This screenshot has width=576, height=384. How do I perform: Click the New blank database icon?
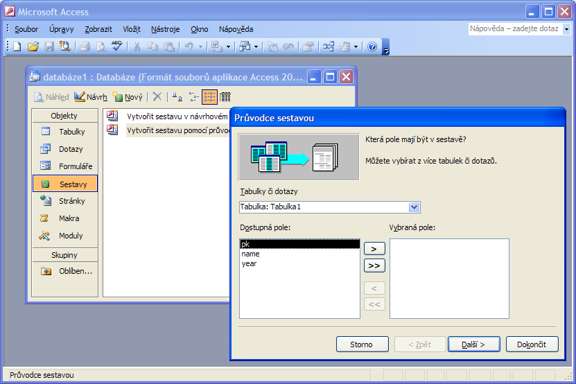point(17,46)
